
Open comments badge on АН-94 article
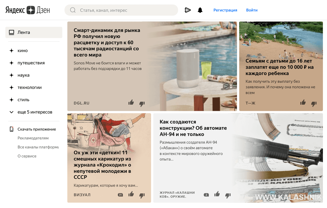[206, 195]
